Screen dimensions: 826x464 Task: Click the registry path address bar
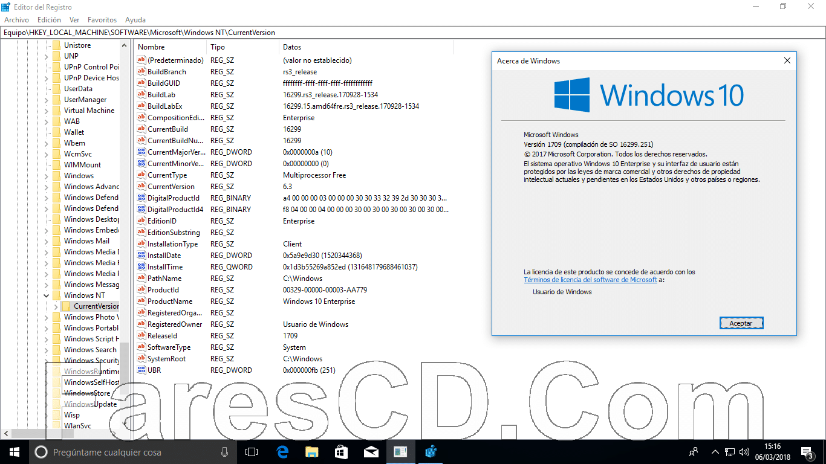click(x=413, y=33)
